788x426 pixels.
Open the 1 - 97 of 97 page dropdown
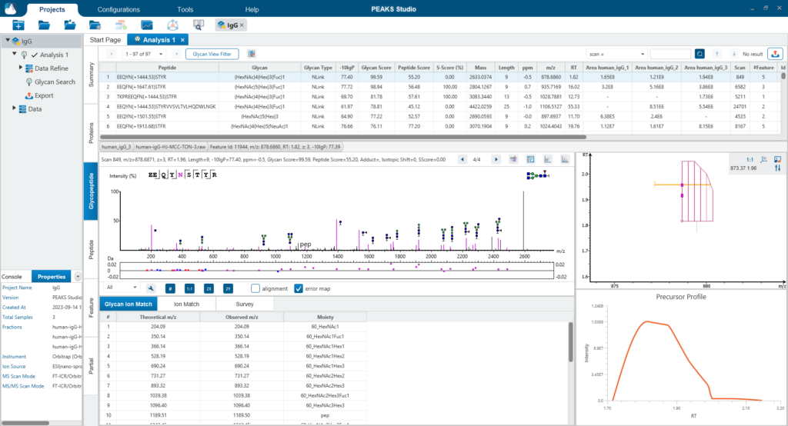pos(145,54)
